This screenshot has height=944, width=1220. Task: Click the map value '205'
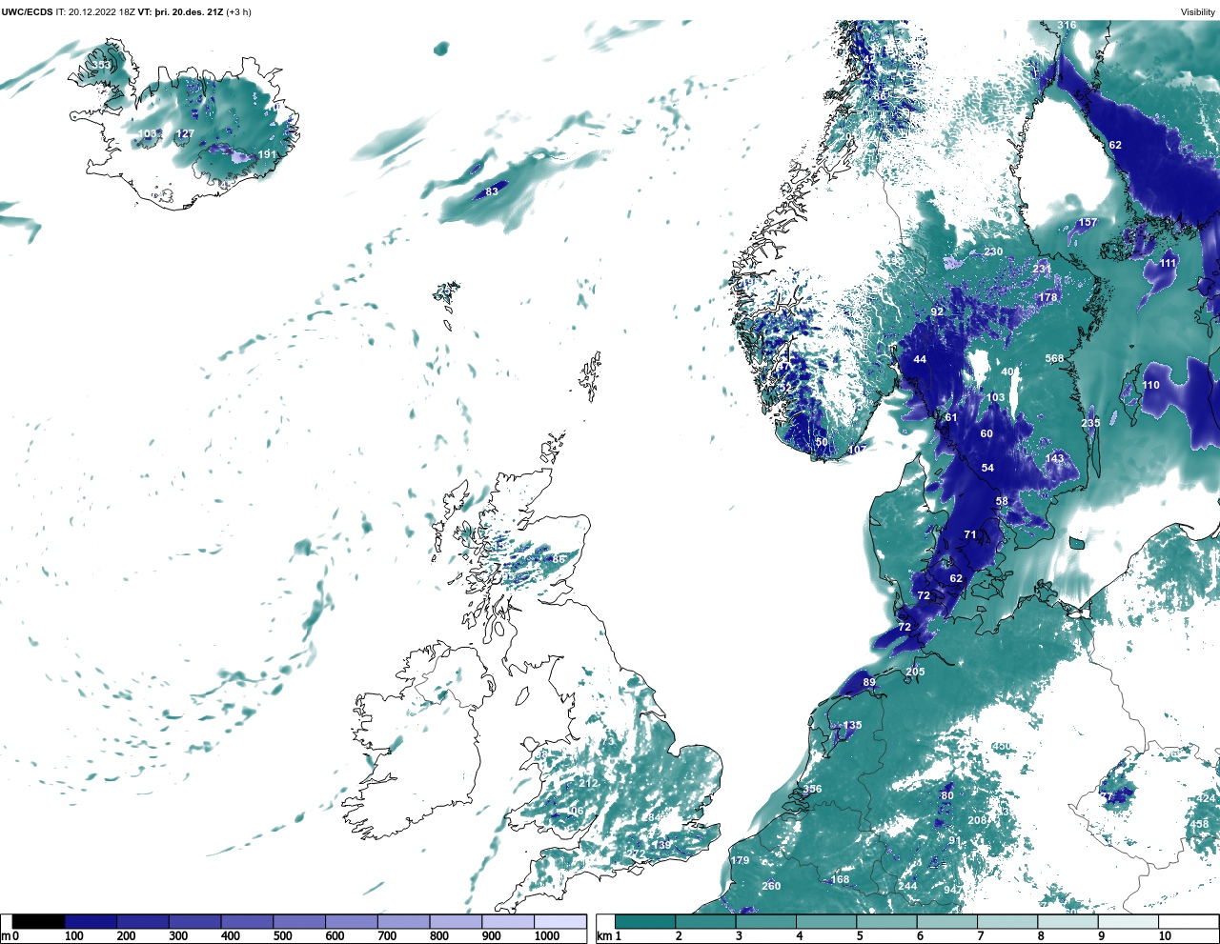(915, 672)
